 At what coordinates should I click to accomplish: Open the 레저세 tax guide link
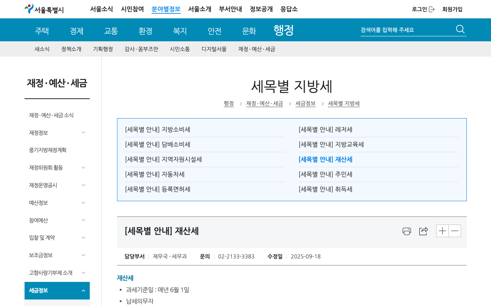pos(326,129)
